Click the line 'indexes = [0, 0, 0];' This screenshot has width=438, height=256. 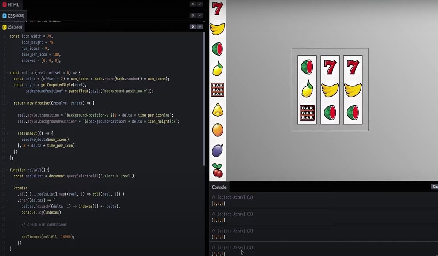tap(41, 60)
